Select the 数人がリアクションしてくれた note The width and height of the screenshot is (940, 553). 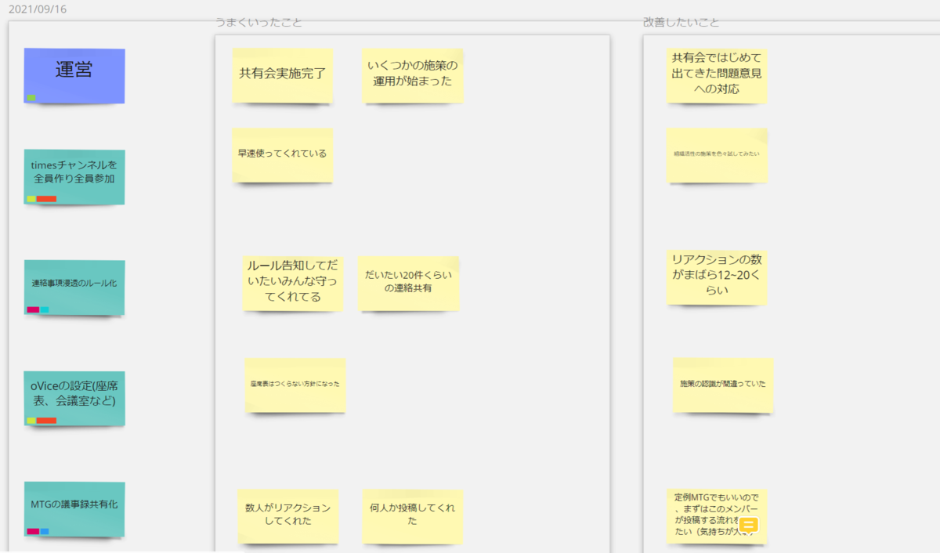[x=288, y=517]
